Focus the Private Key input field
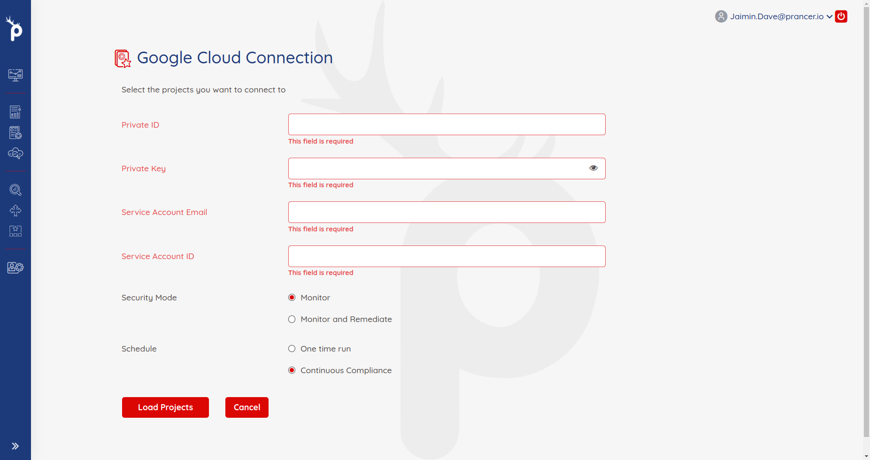870x460 pixels. click(447, 169)
